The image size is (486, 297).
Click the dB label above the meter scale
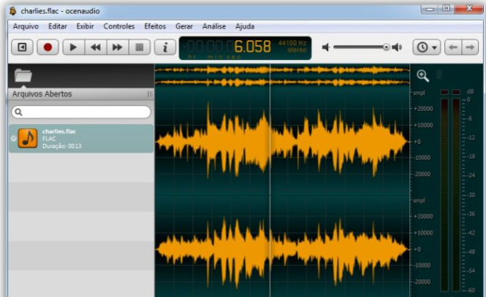coord(470,91)
